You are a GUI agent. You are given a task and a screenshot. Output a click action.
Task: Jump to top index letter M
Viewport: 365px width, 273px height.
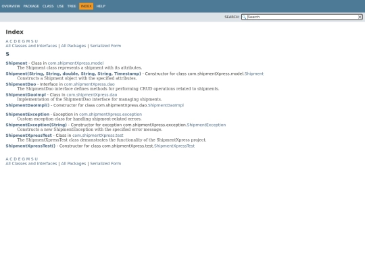(28, 41)
